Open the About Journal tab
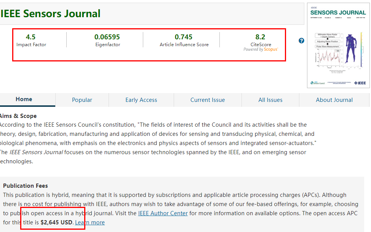The image size is (371, 232). tap(334, 100)
